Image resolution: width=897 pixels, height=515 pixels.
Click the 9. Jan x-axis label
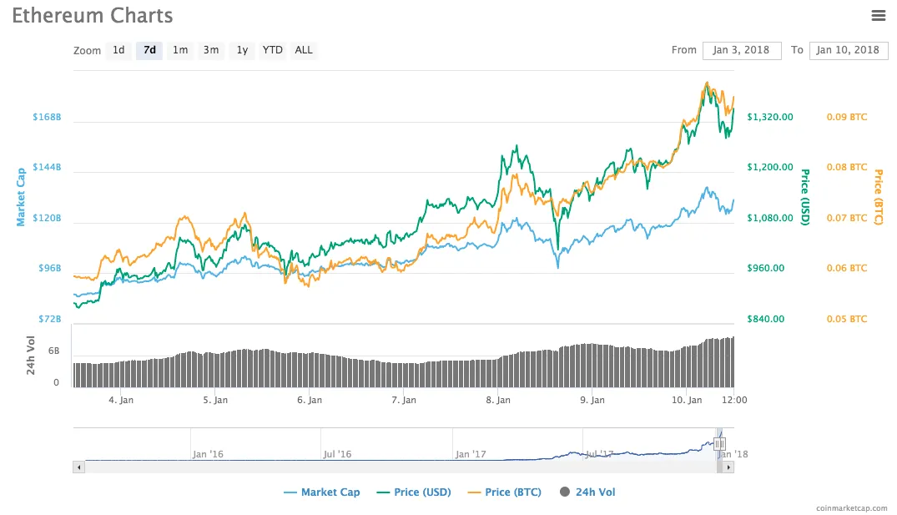[x=592, y=400]
